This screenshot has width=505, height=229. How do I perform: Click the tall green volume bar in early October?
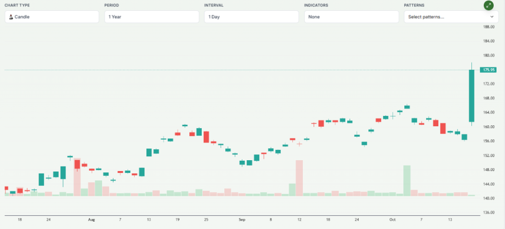(407, 180)
